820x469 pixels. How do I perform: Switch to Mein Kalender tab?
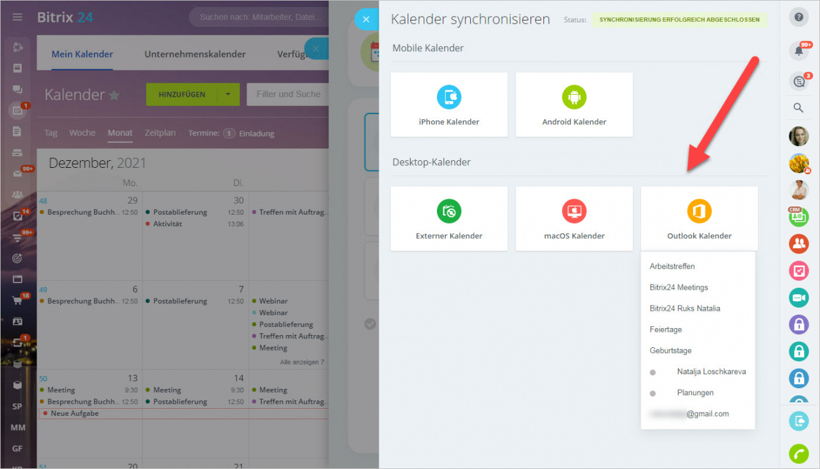coord(82,54)
